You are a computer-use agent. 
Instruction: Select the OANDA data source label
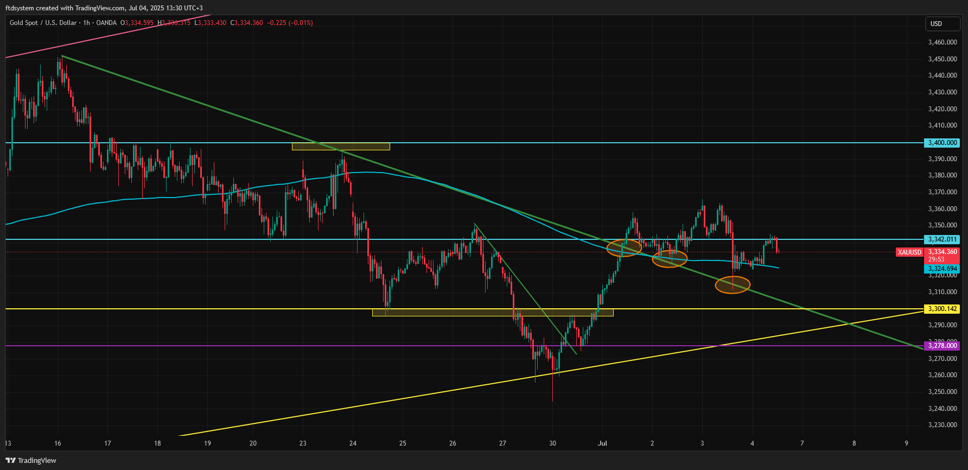(x=106, y=23)
